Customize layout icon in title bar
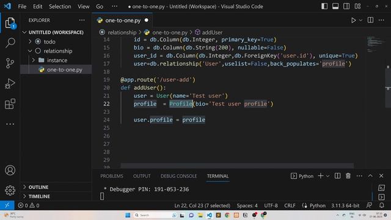Screen dimensions: 391x220 pyautogui.click(x=357, y=6)
